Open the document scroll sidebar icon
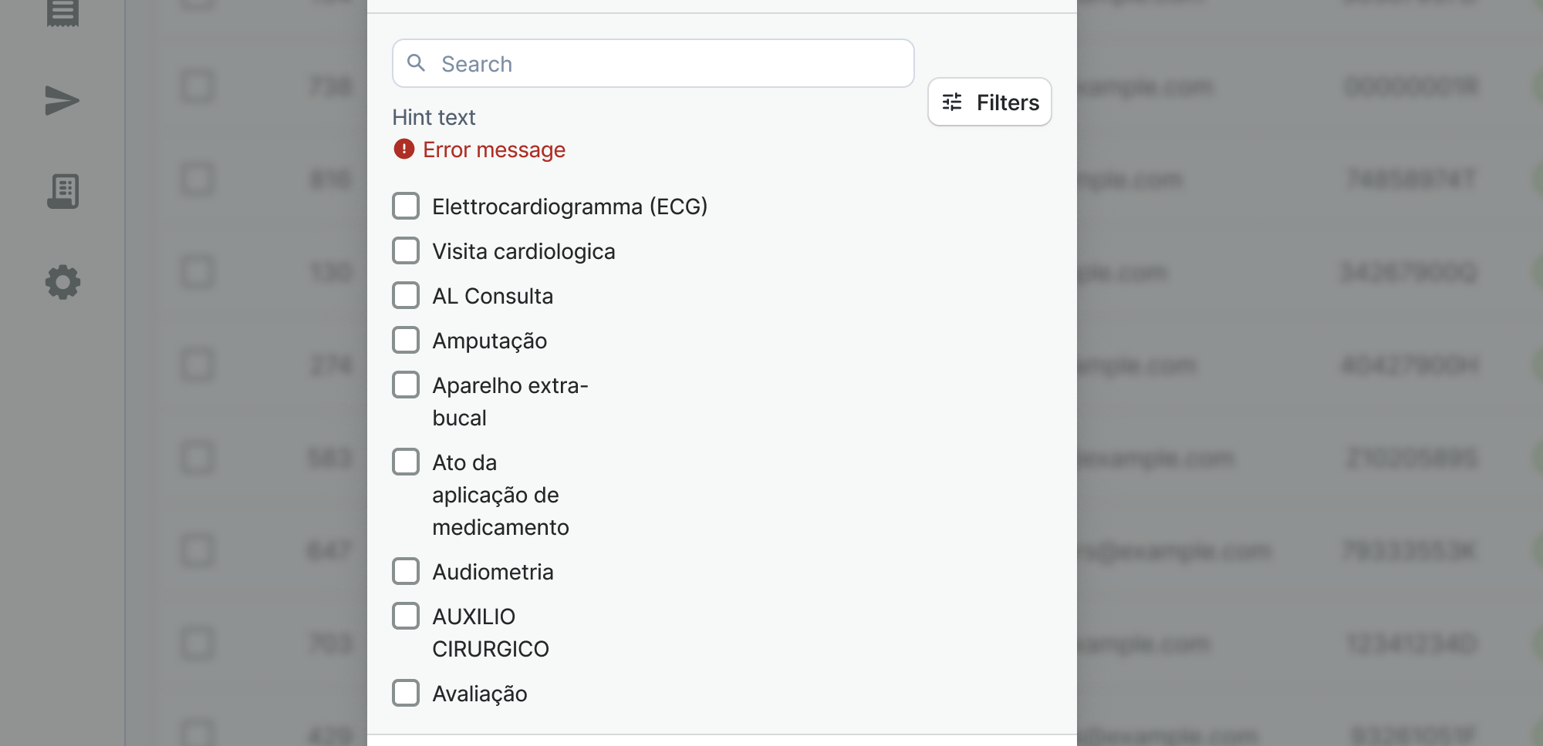The image size is (1543, 746). pyautogui.click(x=62, y=191)
